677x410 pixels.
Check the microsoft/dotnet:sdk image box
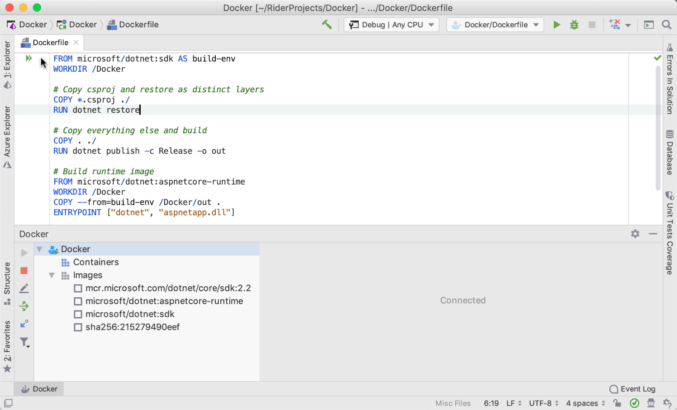click(x=78, y=314)
